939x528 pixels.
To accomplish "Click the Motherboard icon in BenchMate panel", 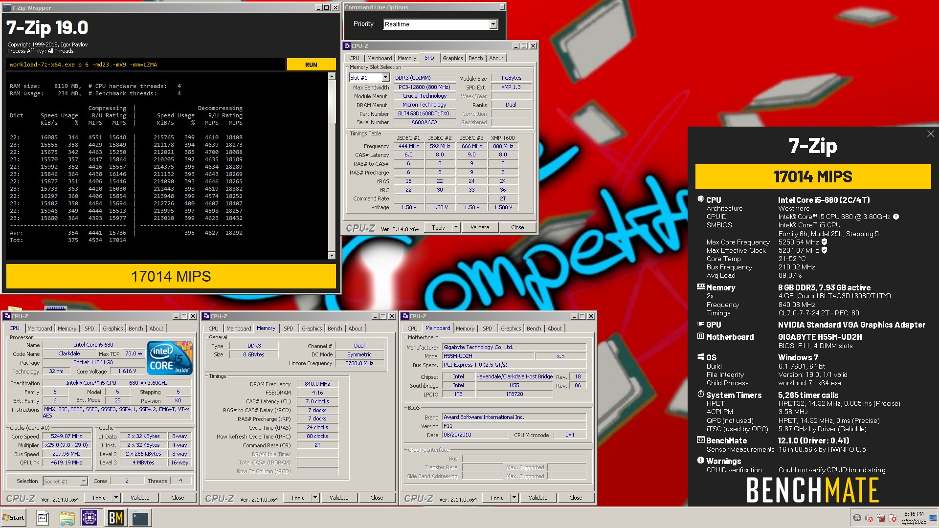I will (700, 336).
